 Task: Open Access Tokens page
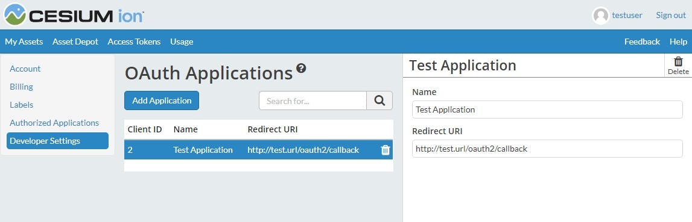coord(134,42)
